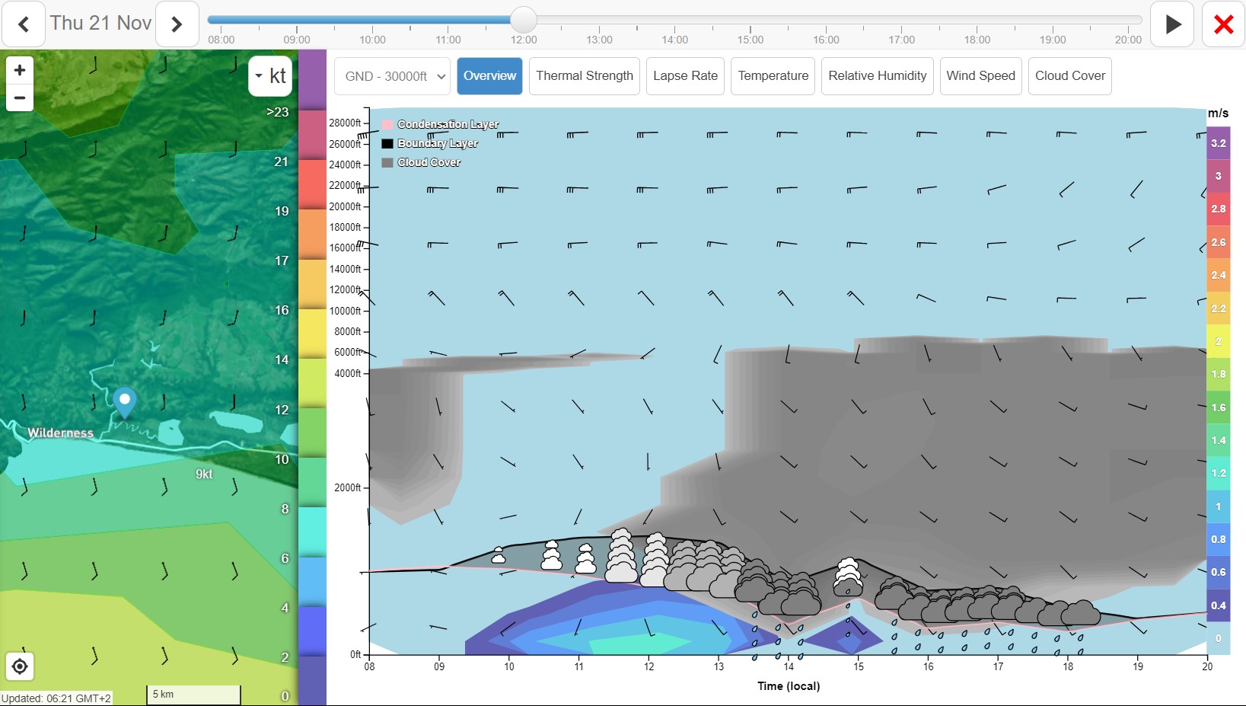1246x706 pixels.
Task: Switch to Lapse Rate tab
Action: [685, 76]
